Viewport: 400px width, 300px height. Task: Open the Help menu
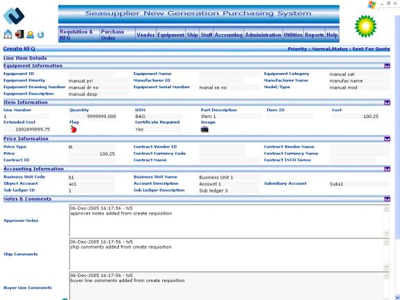click(332, 35)
